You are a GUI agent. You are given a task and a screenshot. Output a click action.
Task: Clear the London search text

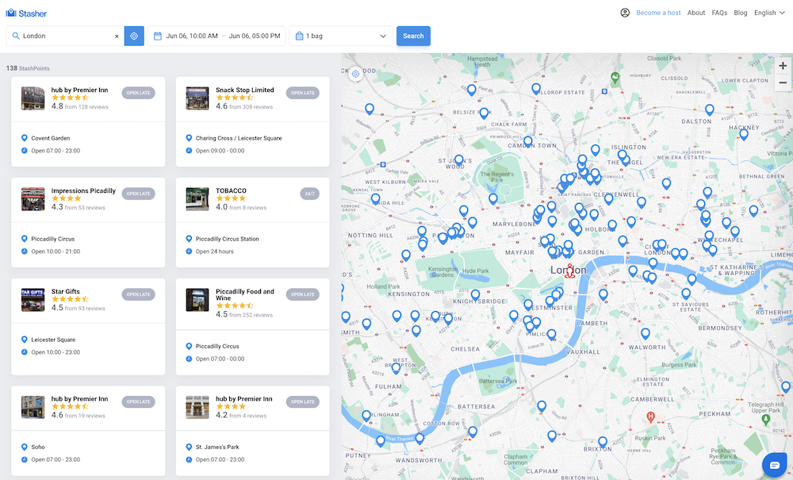[117, 36]
